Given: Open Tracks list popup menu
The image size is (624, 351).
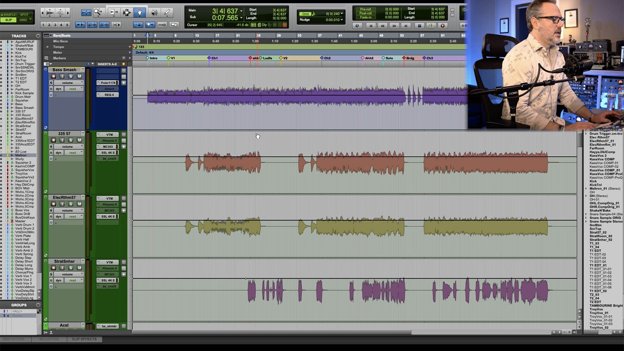Looking at the screenshot, I should pyautogui.click(x=38, y=36).
